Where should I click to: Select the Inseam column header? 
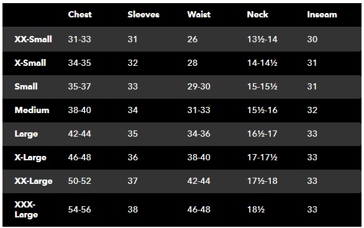[x=322, y=14]
